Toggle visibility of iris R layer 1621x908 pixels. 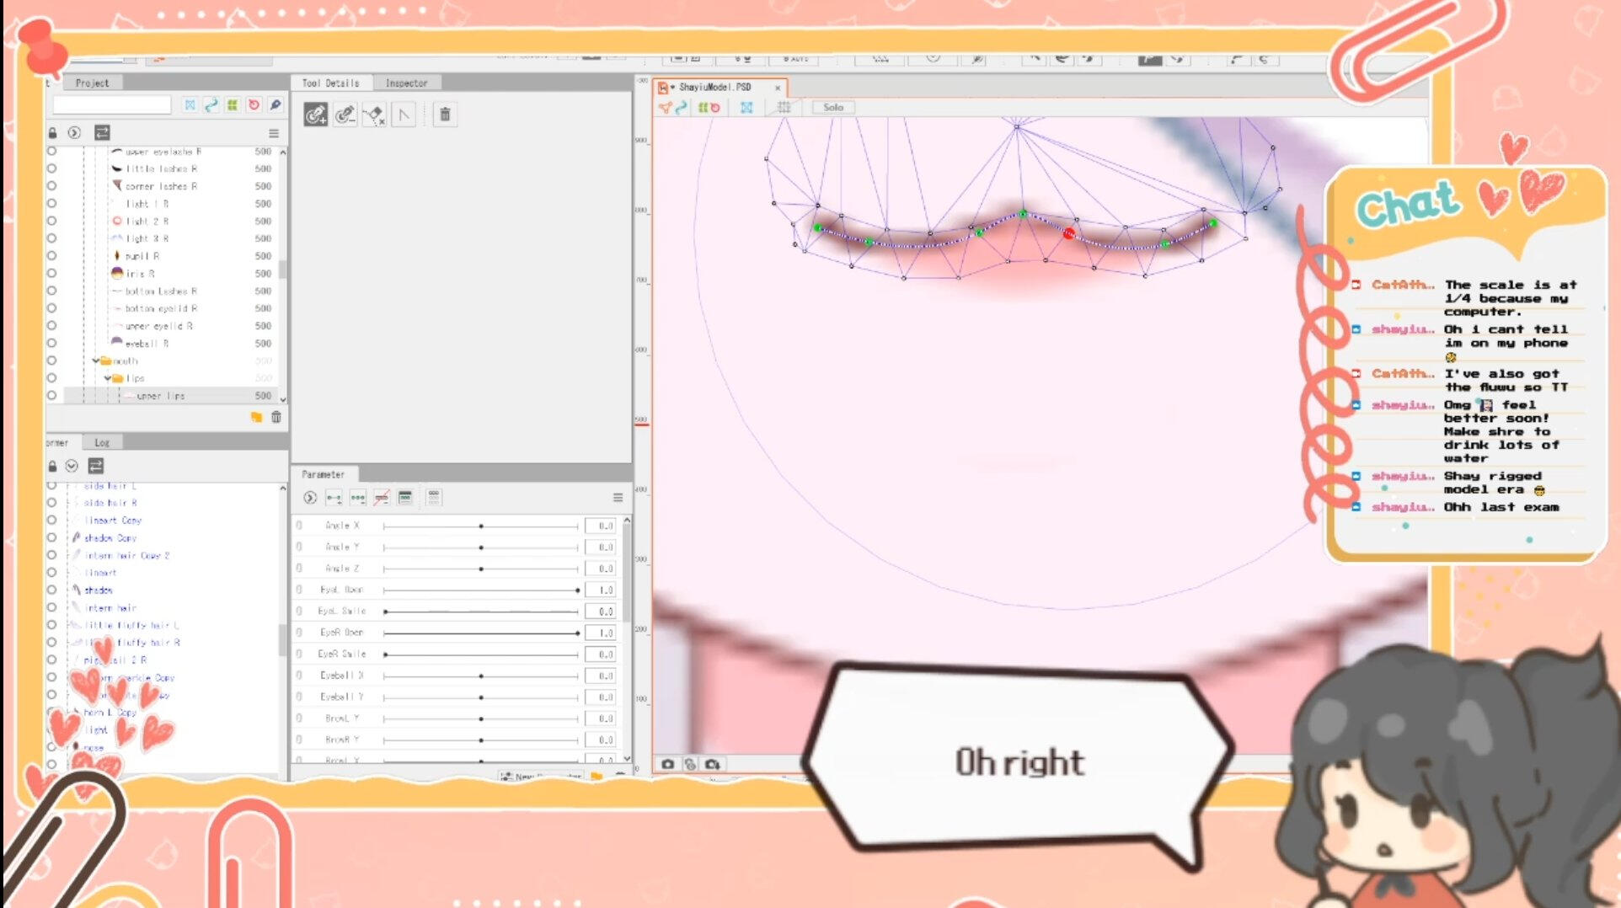tap(52, 273)
